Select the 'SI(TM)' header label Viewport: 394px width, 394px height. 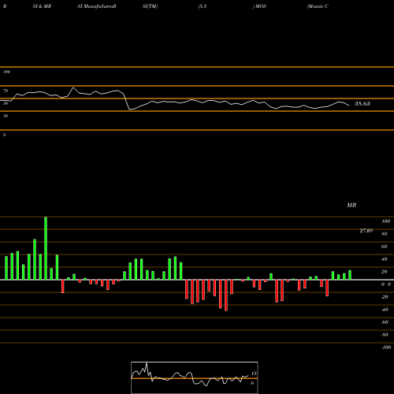(150, 6)
